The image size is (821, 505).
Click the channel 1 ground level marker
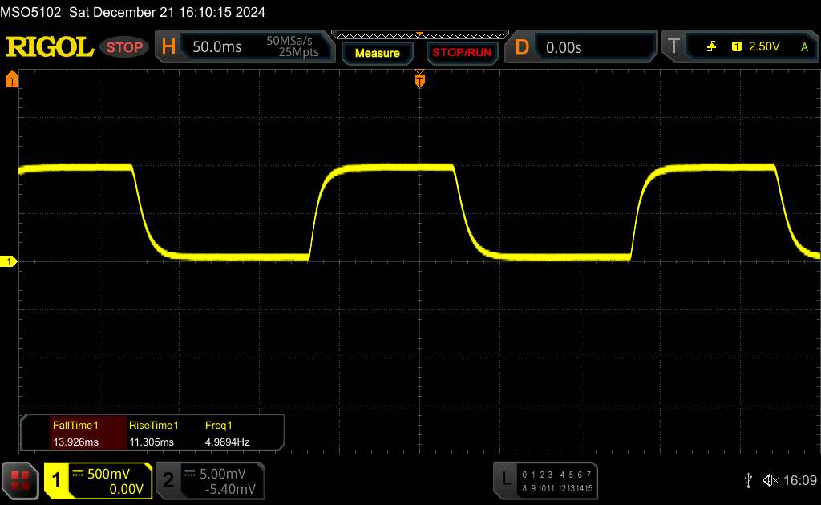[10, 262]
